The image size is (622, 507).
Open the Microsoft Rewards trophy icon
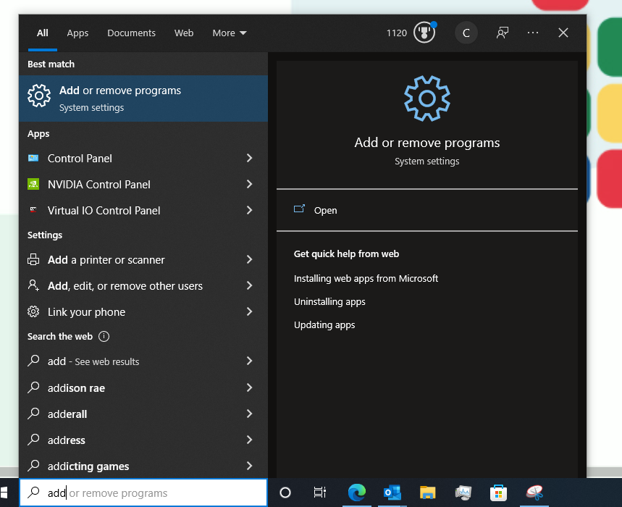pos(424,33)
